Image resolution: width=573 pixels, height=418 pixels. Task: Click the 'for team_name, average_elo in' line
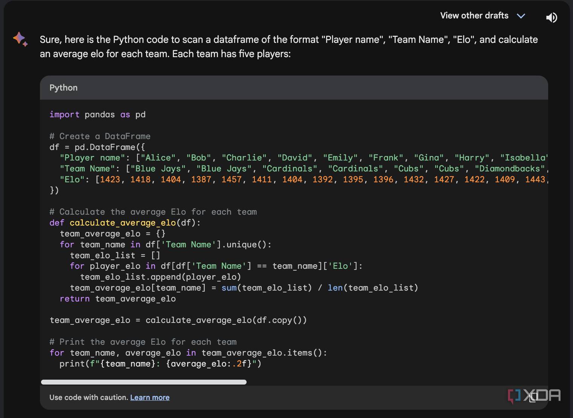pos(188,353)
